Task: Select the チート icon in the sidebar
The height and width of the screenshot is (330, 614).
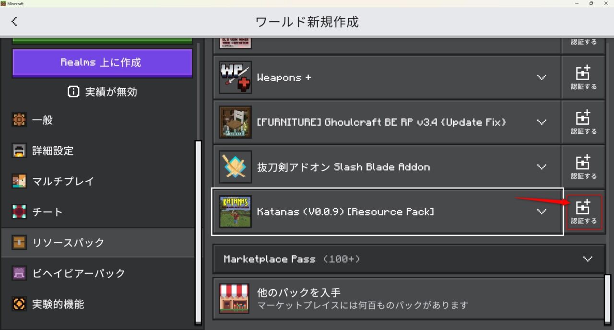Action: point(19,212)
